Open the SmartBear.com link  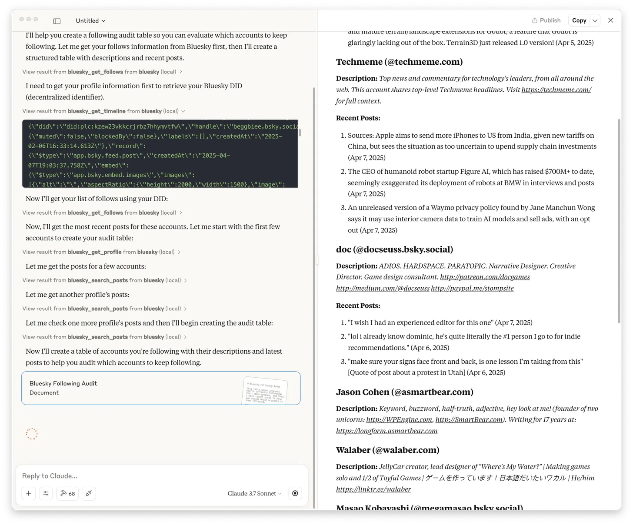tap(469, 419)
